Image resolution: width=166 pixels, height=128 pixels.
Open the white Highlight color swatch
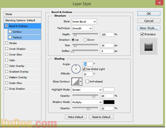109,90
